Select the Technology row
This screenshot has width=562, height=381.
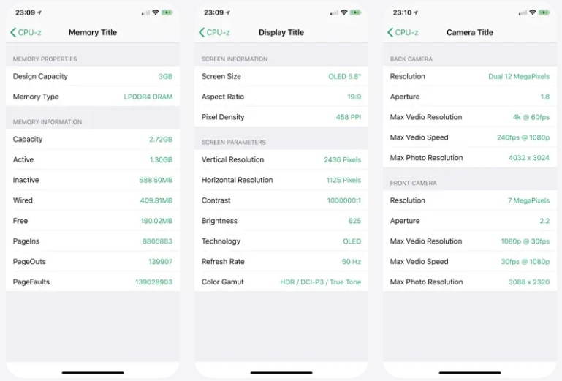coord(281,241)
